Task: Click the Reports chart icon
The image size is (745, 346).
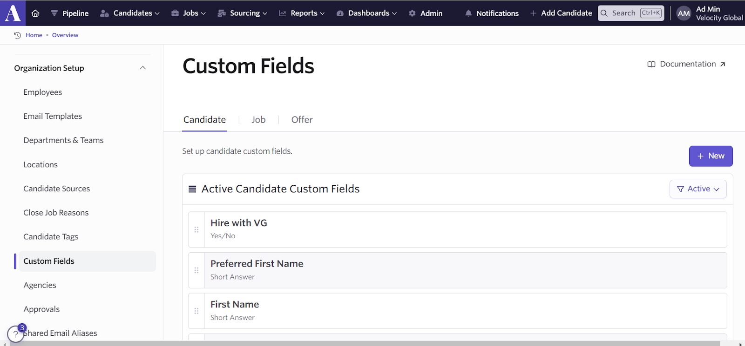Action: (x=283, y=13)
